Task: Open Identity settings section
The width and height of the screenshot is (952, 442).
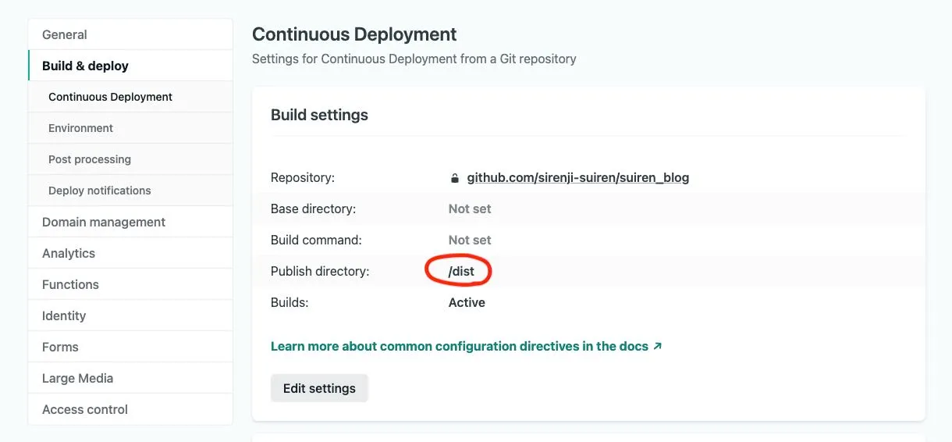Action: [x=64, y=315]
